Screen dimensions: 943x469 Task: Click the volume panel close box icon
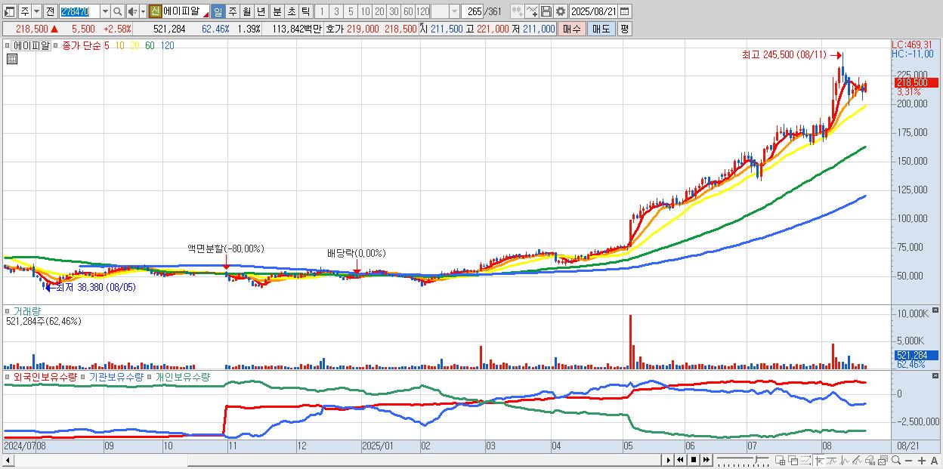point(936,310)
